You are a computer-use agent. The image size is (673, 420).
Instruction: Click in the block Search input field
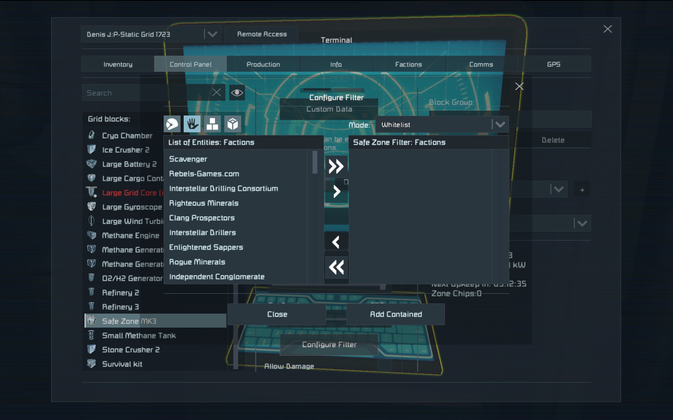[x=145, y=93]
